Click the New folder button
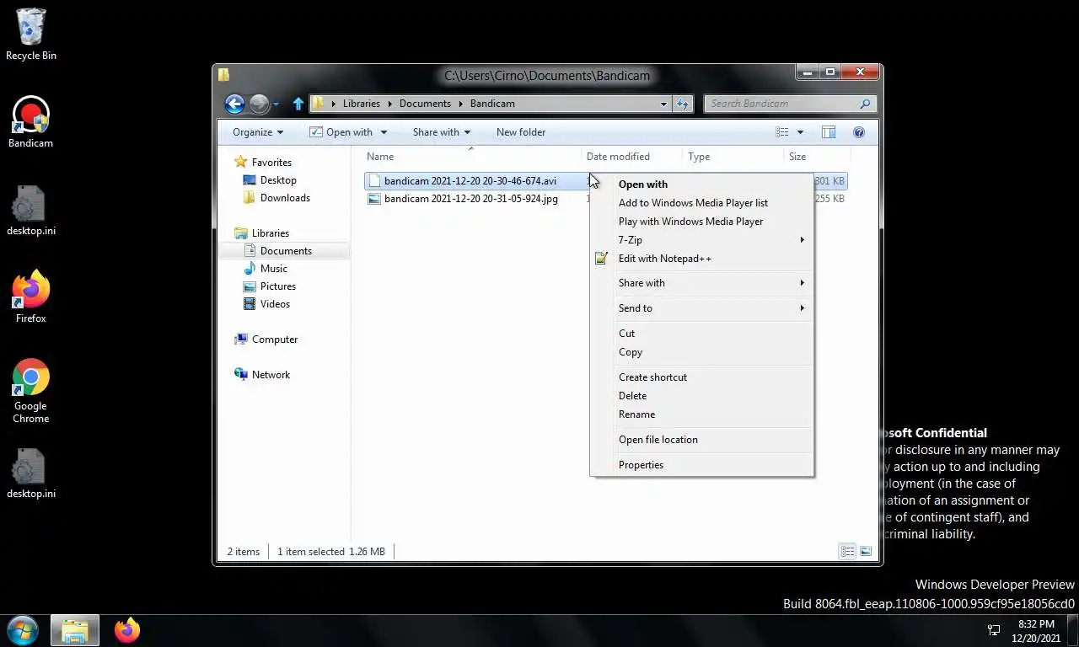Viewport: 1079px width, 647px height. pyautogui.click(x=521, y=132)
